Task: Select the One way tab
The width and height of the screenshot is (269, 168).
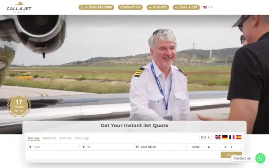Action: click(x=34, y=138)
